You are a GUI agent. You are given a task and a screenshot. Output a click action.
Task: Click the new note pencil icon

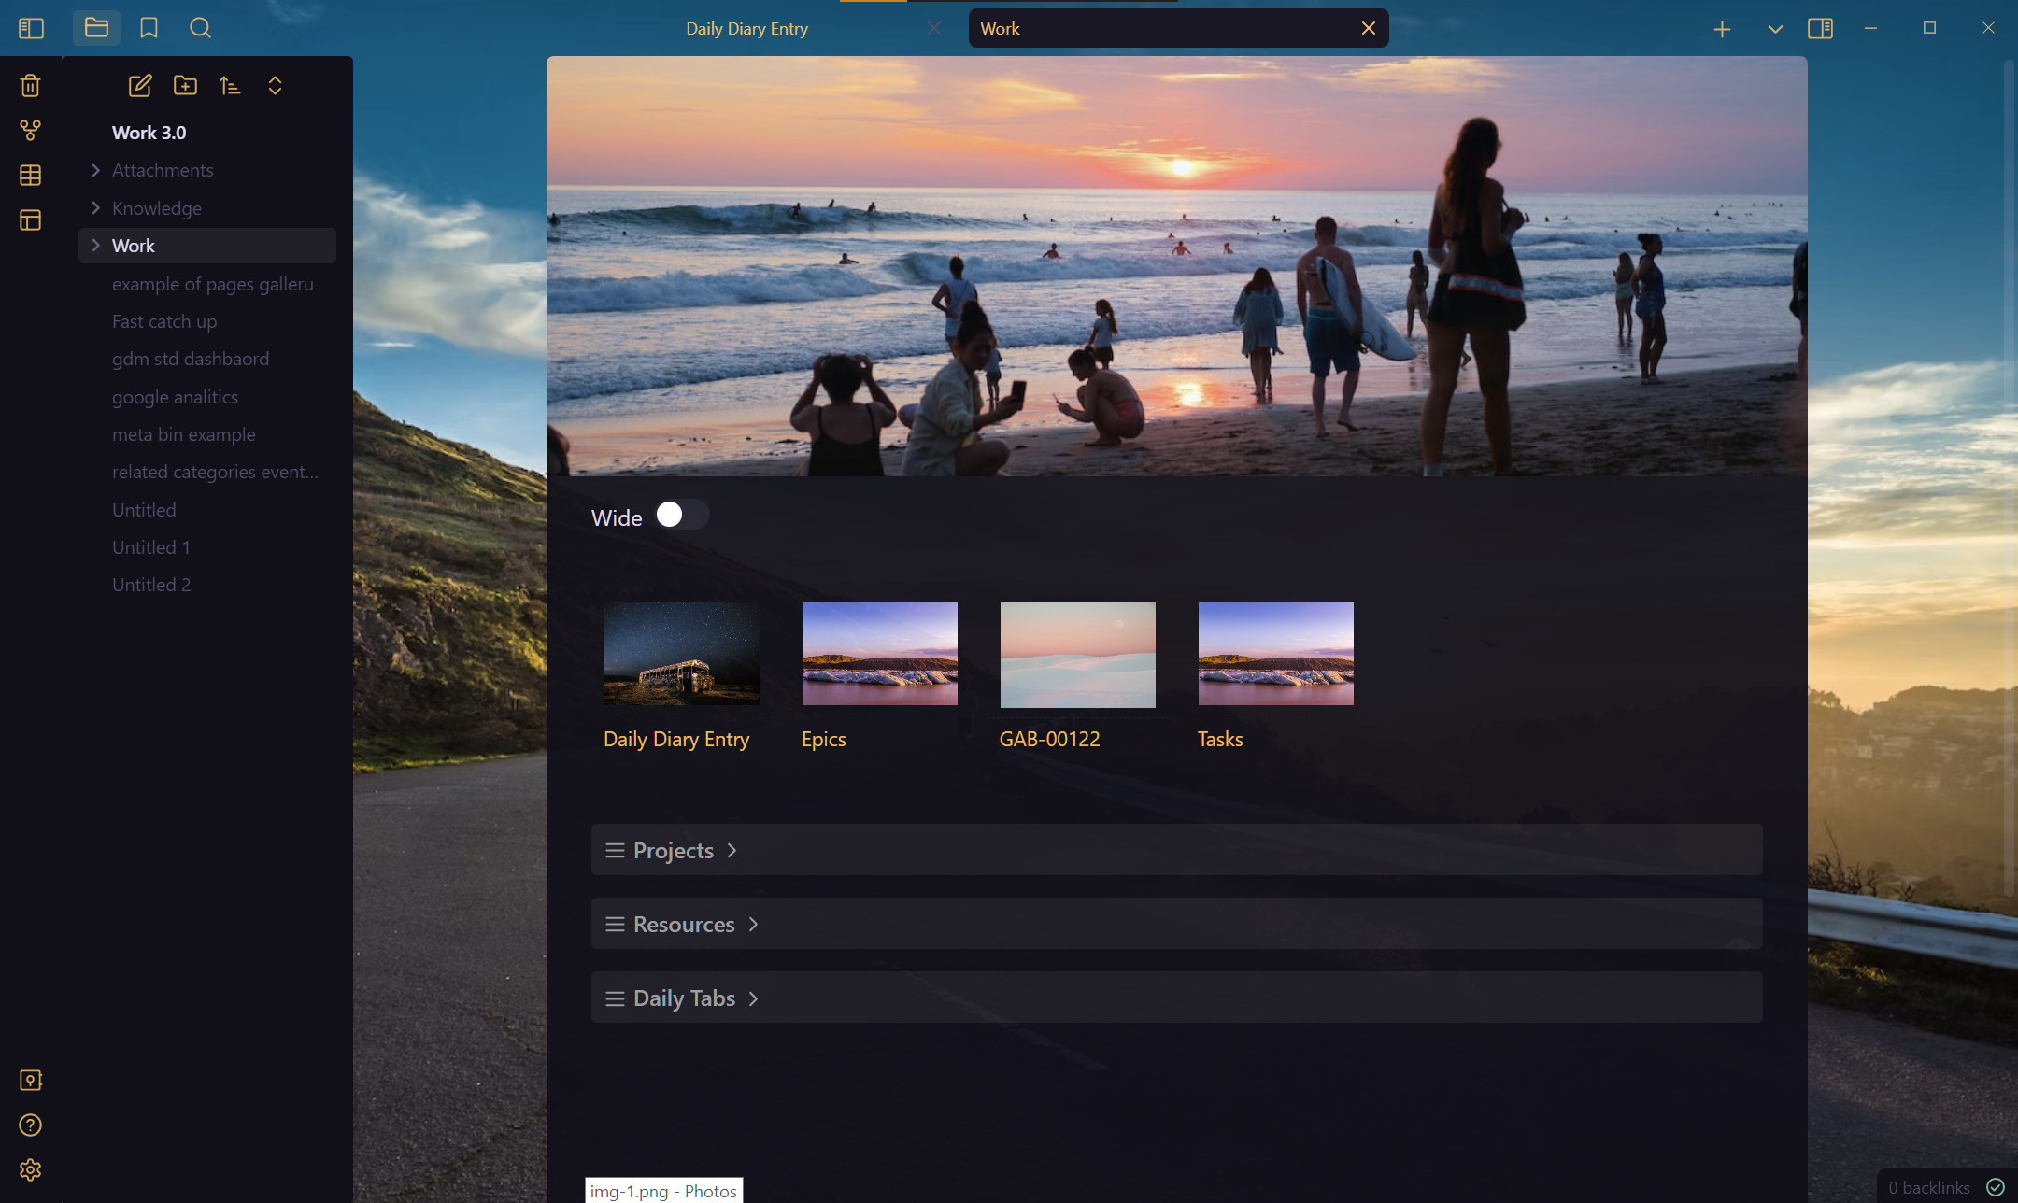140,86
